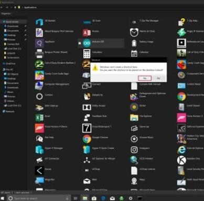Select the Disk Cleanup icon
The height and width of the screenshot is (201, 204).
(x=39, y=107)
